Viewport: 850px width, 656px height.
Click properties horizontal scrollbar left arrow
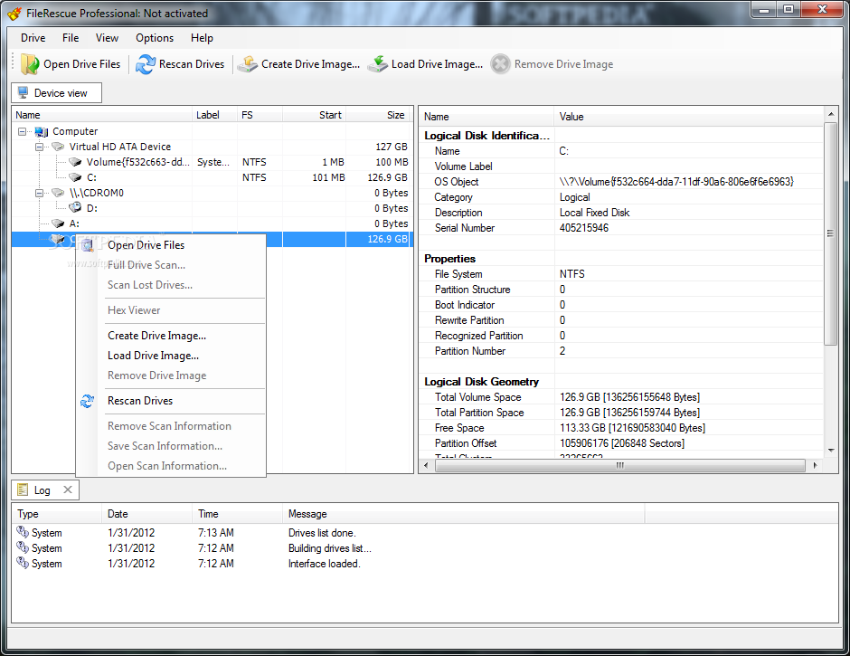(426, 466)
